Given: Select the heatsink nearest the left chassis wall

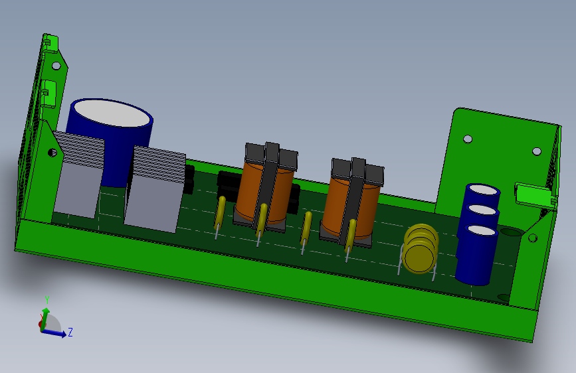Looking at the screenshot, I should pos(78,175).
